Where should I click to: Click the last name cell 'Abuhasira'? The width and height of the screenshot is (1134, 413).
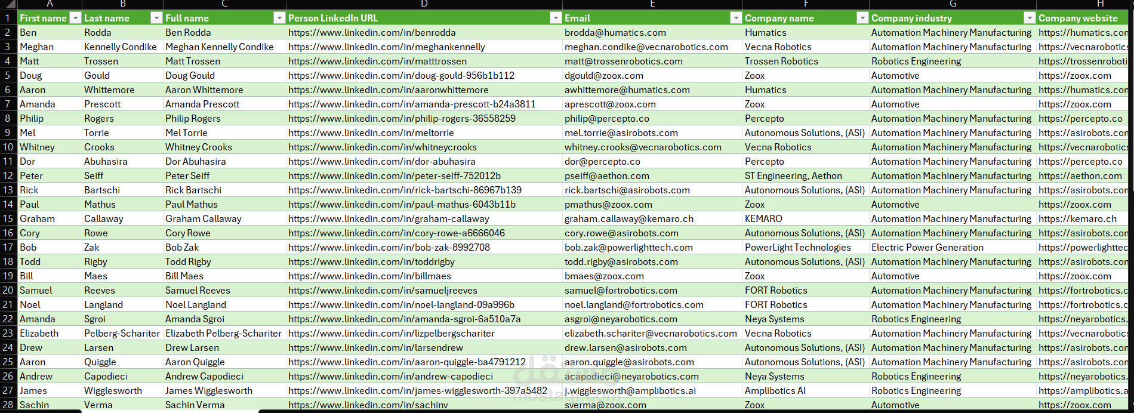pyautogui.click(x=122, y=161)
